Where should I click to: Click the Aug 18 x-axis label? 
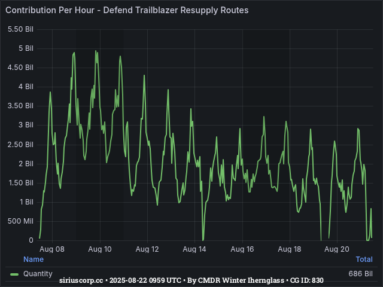(x=290, y=249)
